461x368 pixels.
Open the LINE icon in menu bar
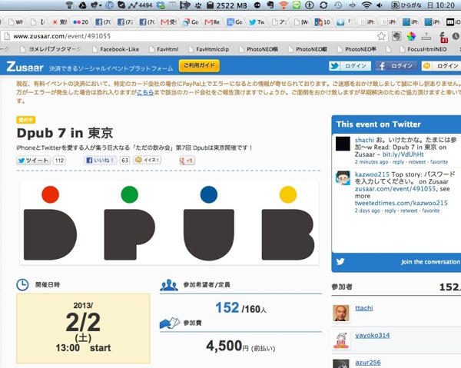click(x=297, y=5)
